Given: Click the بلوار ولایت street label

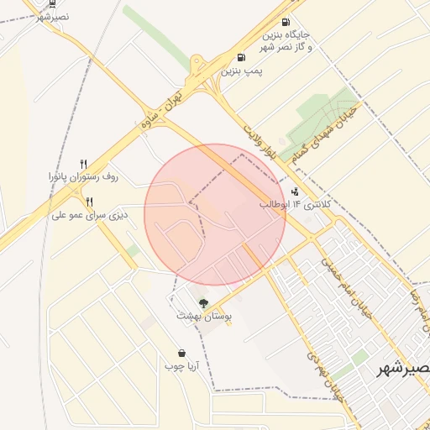Looking at the screenshot, I should click(x=260, y=142).
